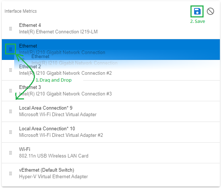The height and width of the screenshot is (188, 221).
Task: Select the Ethernet 4 interface row
Action: 109,29
